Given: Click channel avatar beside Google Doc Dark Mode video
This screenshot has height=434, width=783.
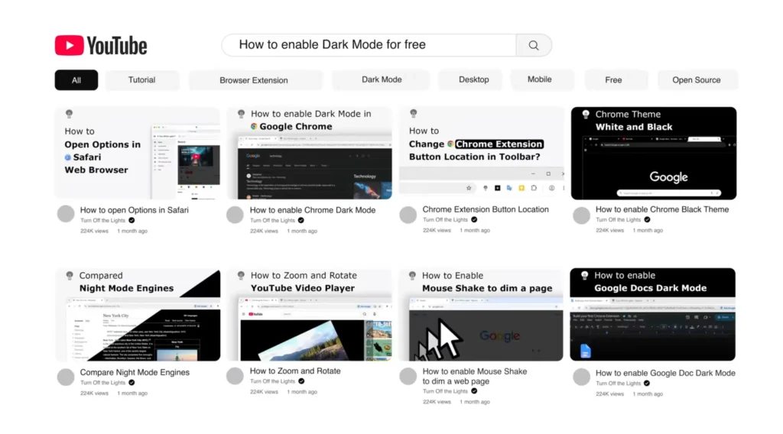Looking at the screenshot, I should 581,377.
